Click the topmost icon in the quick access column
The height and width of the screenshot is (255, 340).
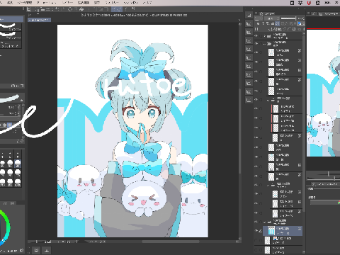point(249,15)
